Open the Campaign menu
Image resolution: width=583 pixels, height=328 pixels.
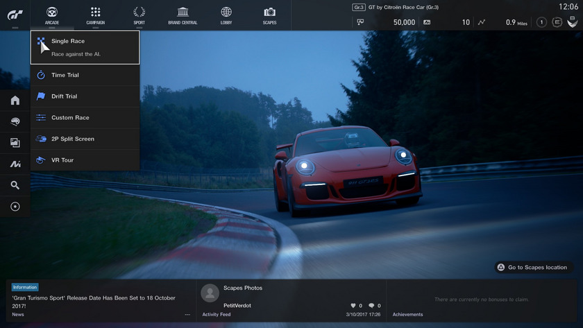point(96,15)
